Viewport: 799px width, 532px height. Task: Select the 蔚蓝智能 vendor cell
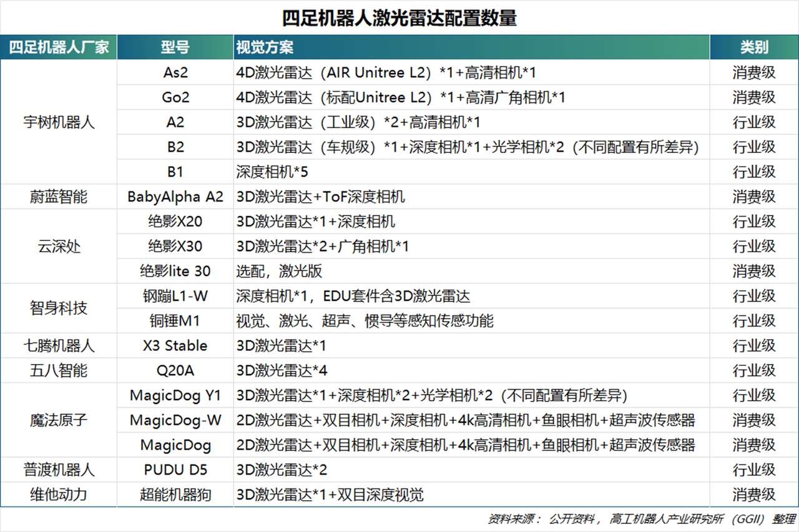coord(58,196)
